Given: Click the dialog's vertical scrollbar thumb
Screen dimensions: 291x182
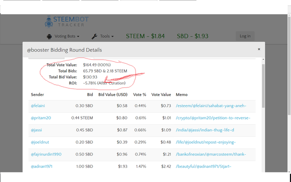Looking at the screenshot, I should (x=263, y=86).
